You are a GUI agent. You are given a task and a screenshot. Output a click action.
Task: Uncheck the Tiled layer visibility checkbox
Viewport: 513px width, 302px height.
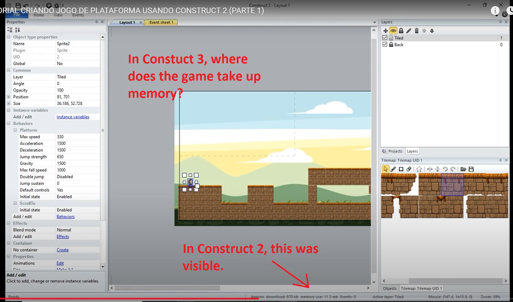(x=385, y=38)
